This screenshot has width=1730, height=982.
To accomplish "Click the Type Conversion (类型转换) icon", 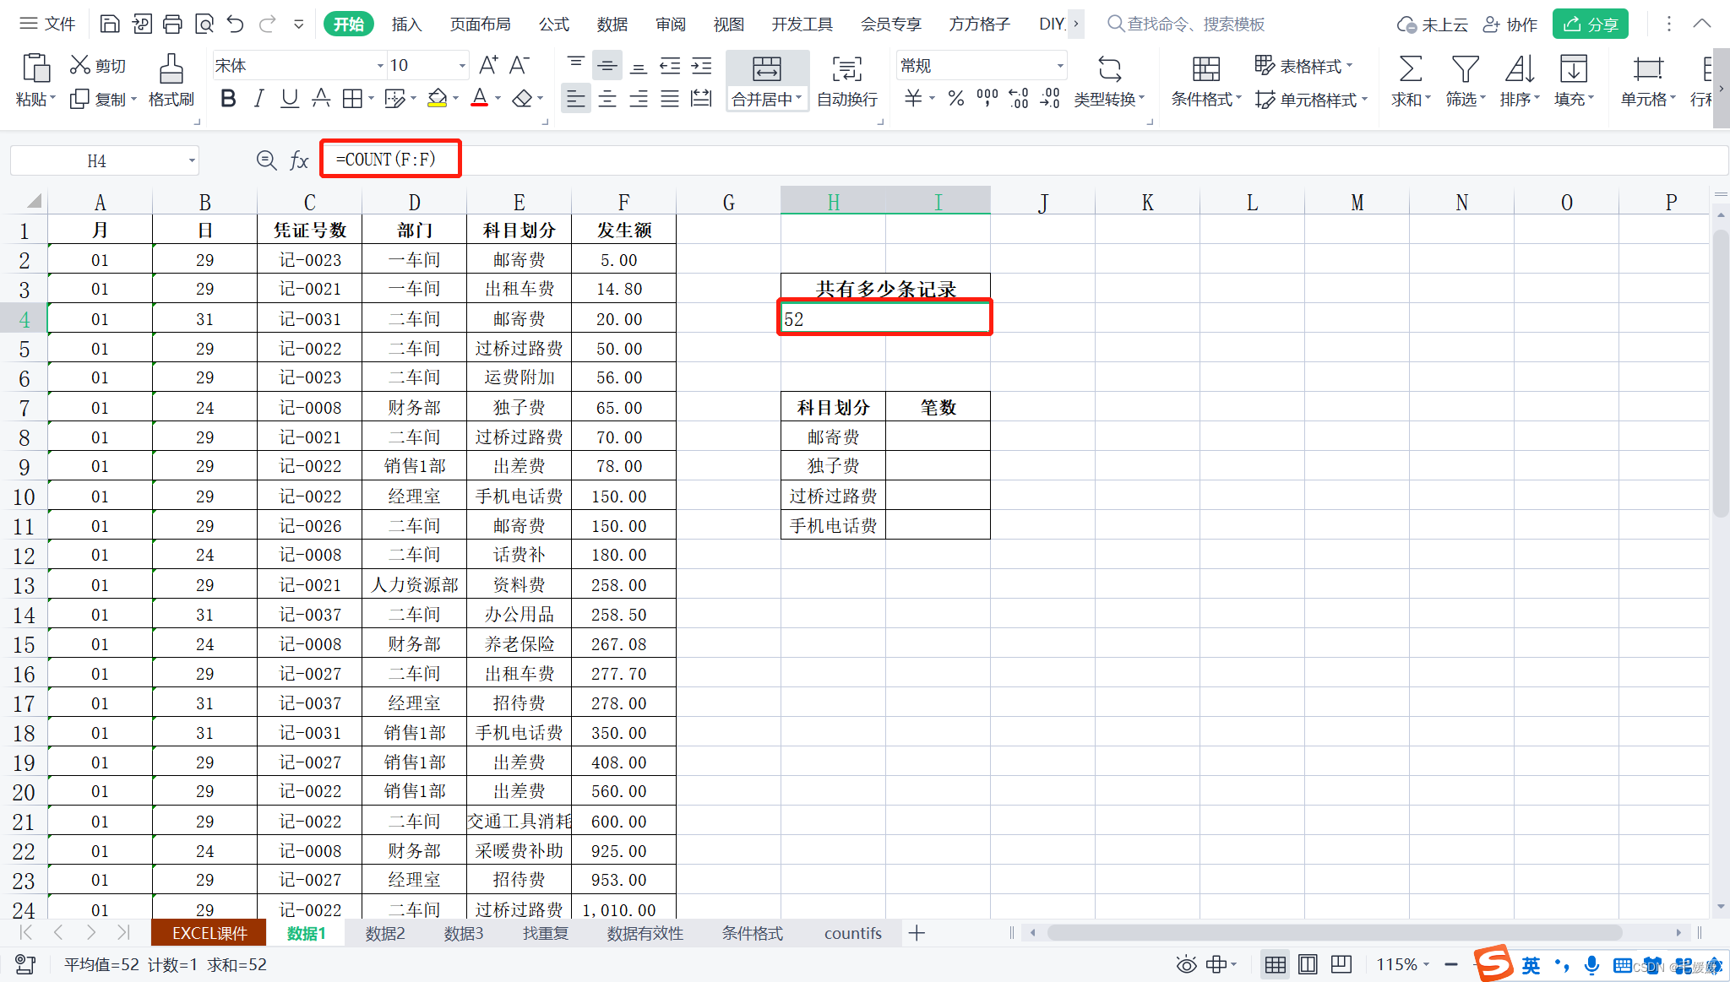I will pos(1109,69).
